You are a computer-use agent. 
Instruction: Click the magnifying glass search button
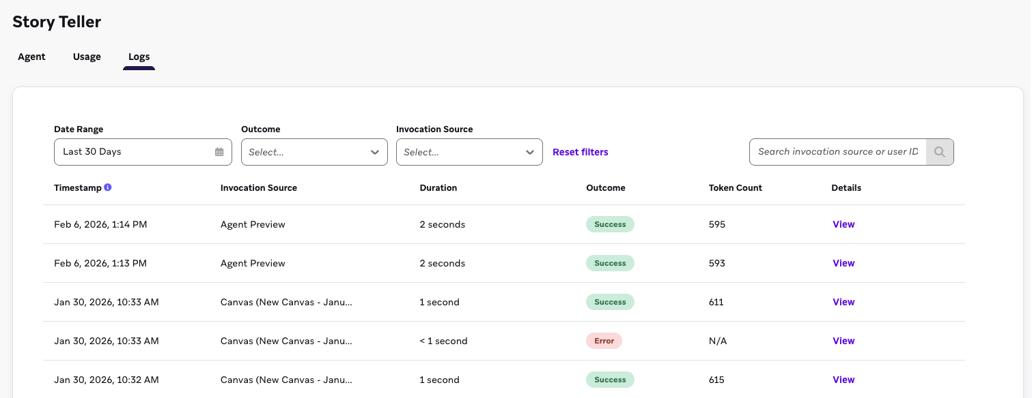pyautogui.click(x=940, y=152)
